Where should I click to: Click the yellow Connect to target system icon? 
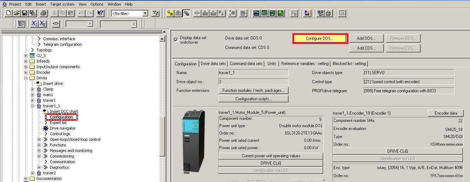coord(170,13)
